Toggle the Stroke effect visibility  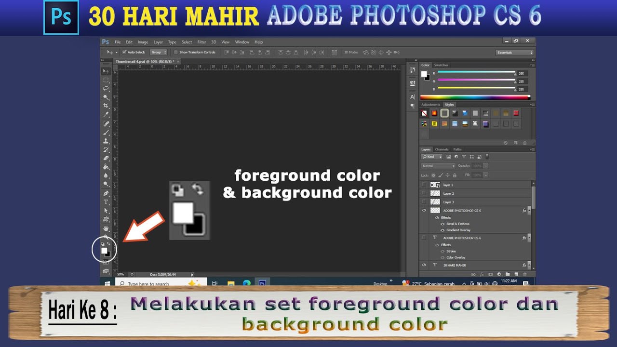point(443,251)
